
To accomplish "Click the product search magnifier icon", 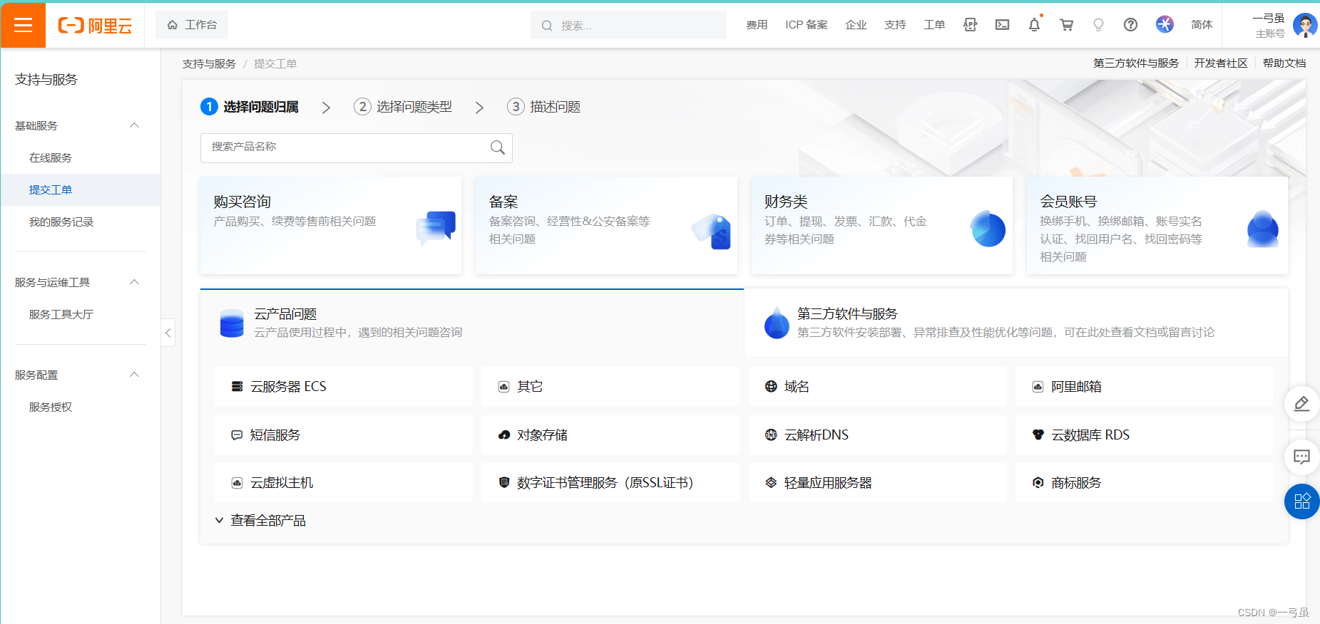I will click(x=498, y=147).
